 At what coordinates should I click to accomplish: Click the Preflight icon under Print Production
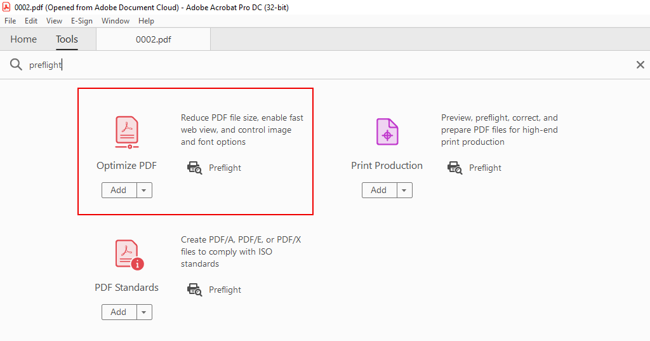454,168
